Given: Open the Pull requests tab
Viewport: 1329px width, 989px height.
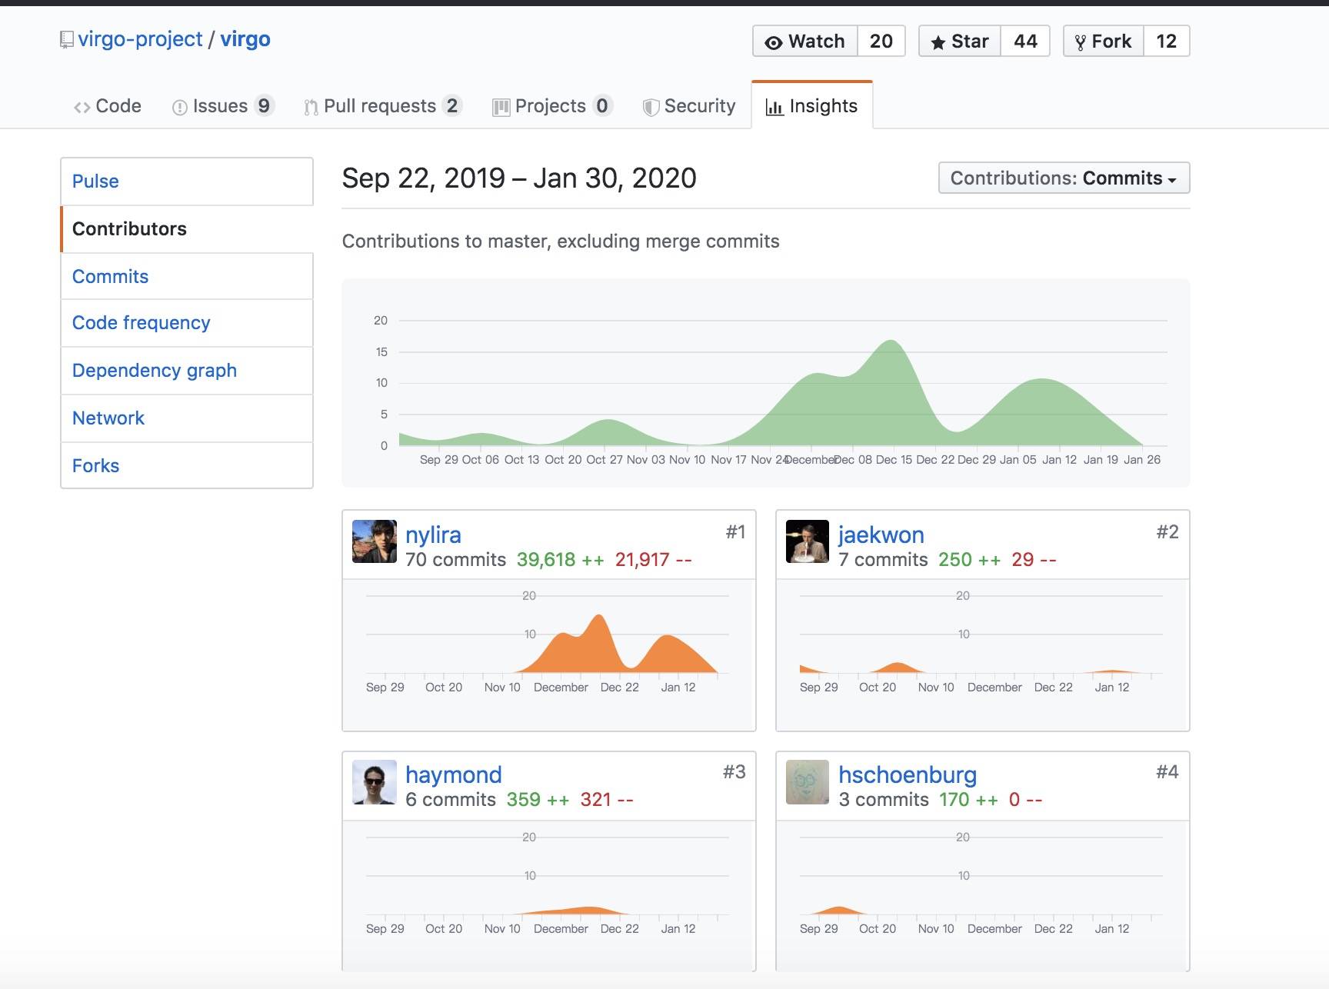Looking at the screenshot, I should [x=383, y=106].
